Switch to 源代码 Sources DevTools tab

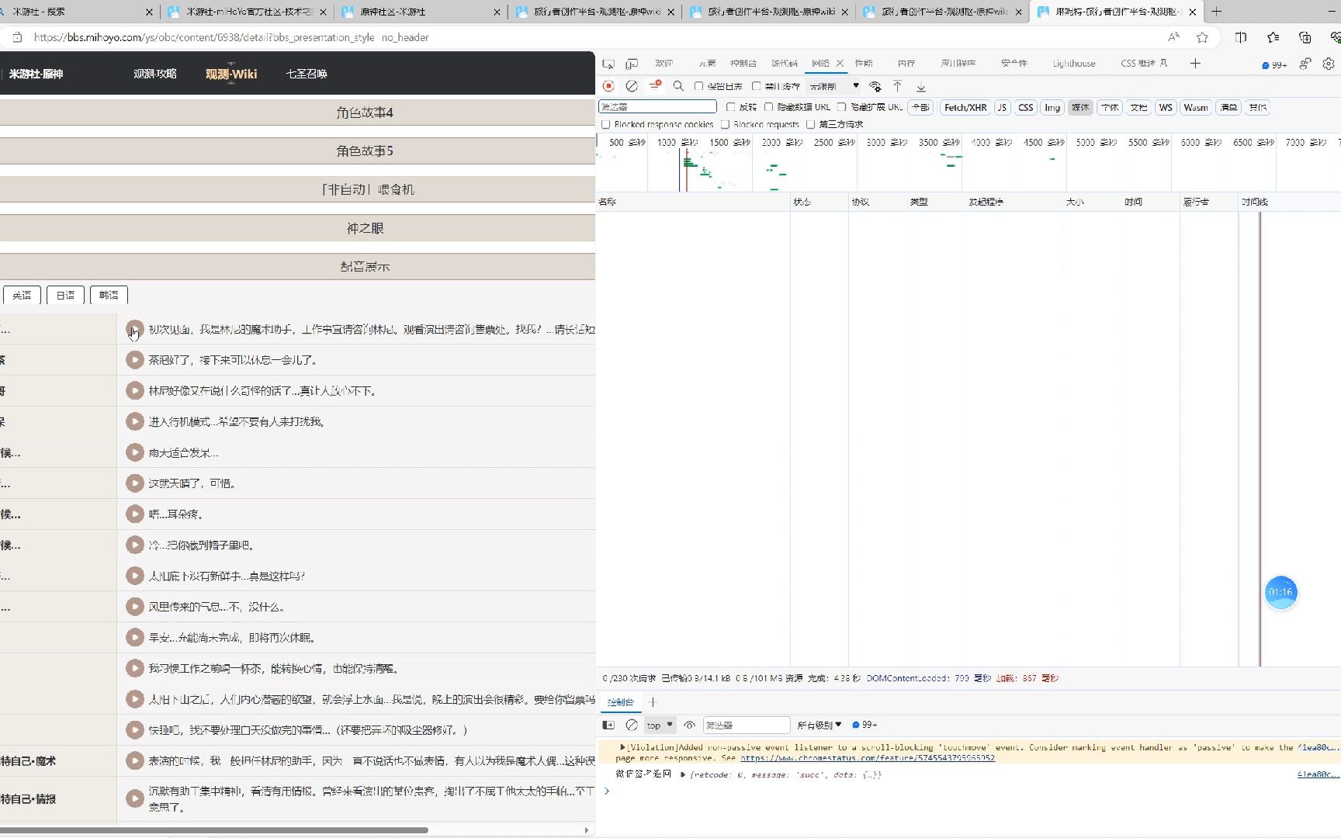(x=785, y=64)
